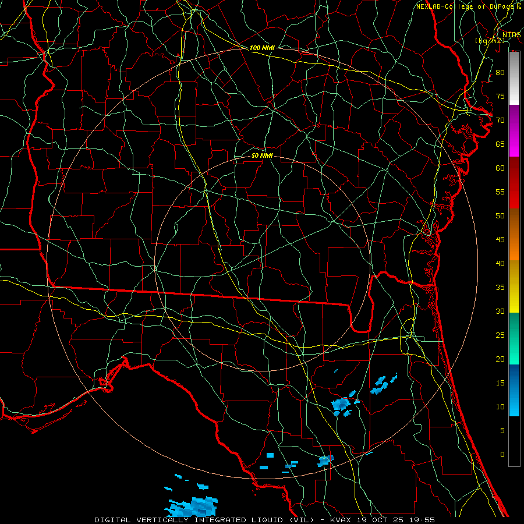The height and width of the screenshot is (524, 524).
Task: Select the 15 value on the VIL scale
Action: pyautogui.click(x=500, y=383)
